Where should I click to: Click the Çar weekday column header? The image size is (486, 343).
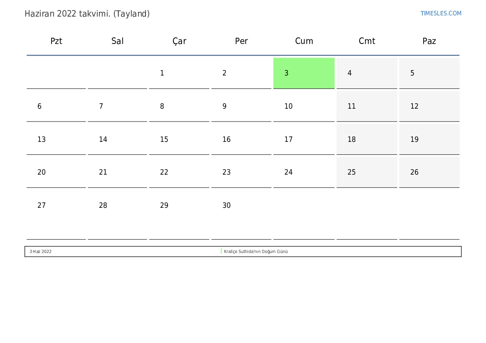point(179,41)
